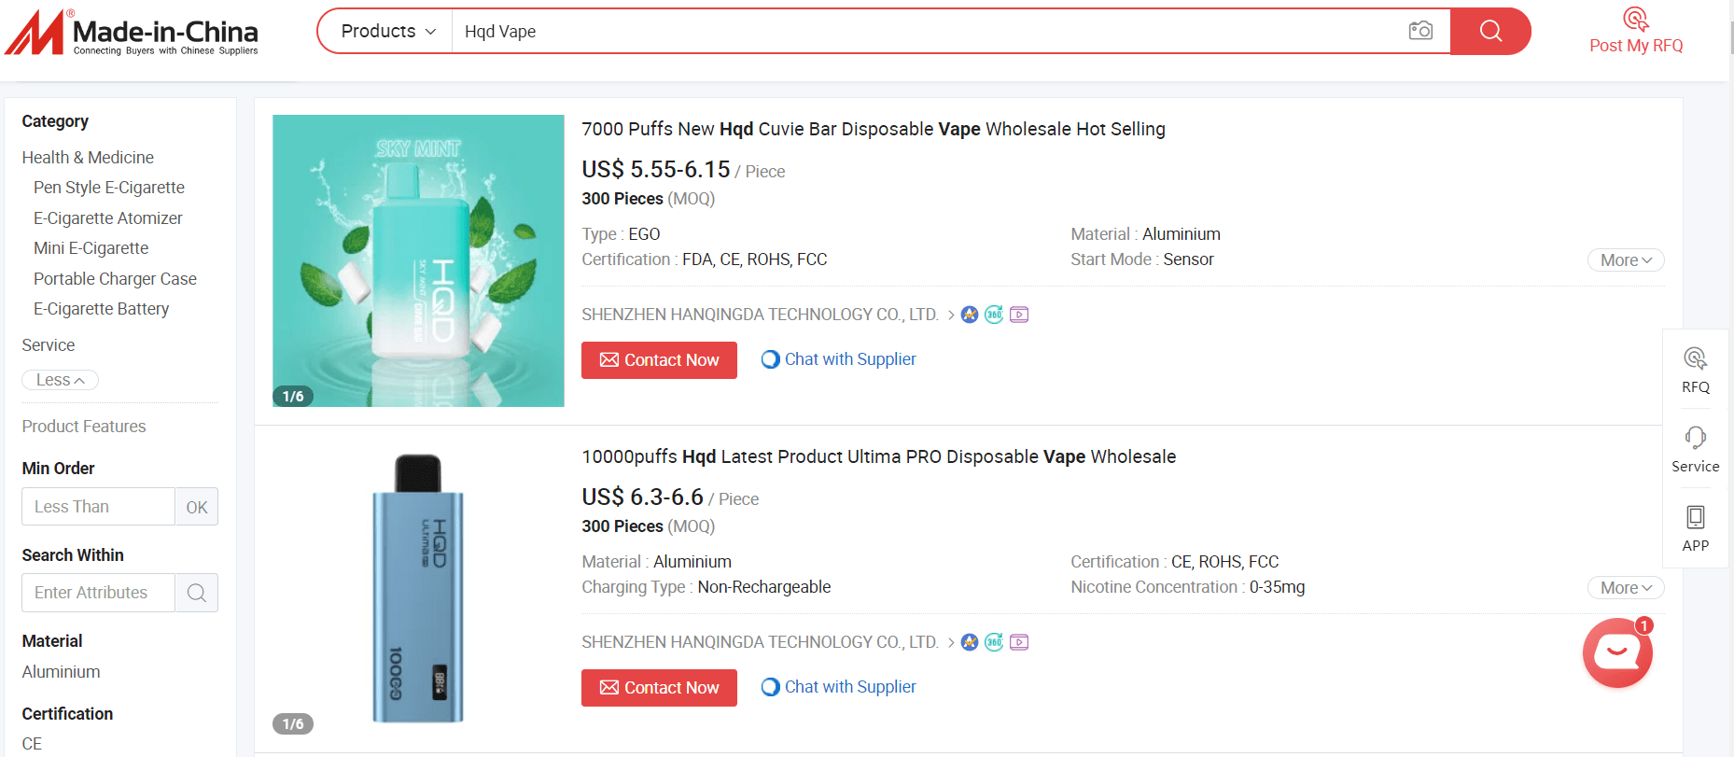This screenshot has width=1734, height=757.
Task: Open Post My RFQ
Action: coord(1636,32)
